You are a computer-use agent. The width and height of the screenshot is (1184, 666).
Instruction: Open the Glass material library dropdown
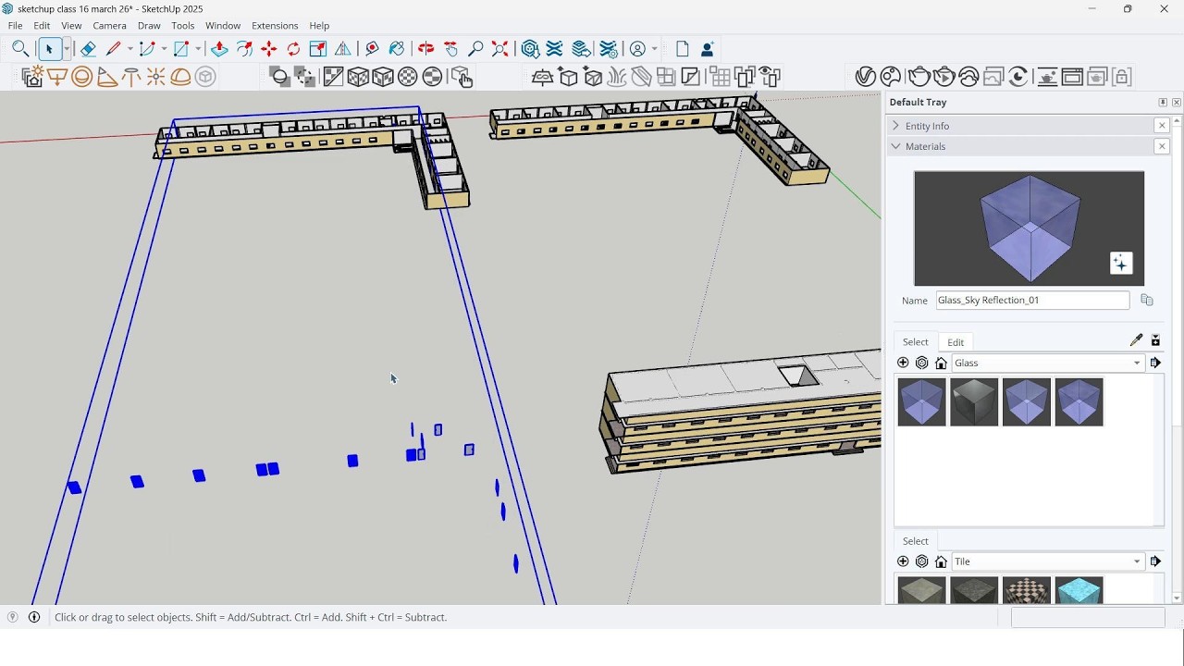pos(1137,364)
